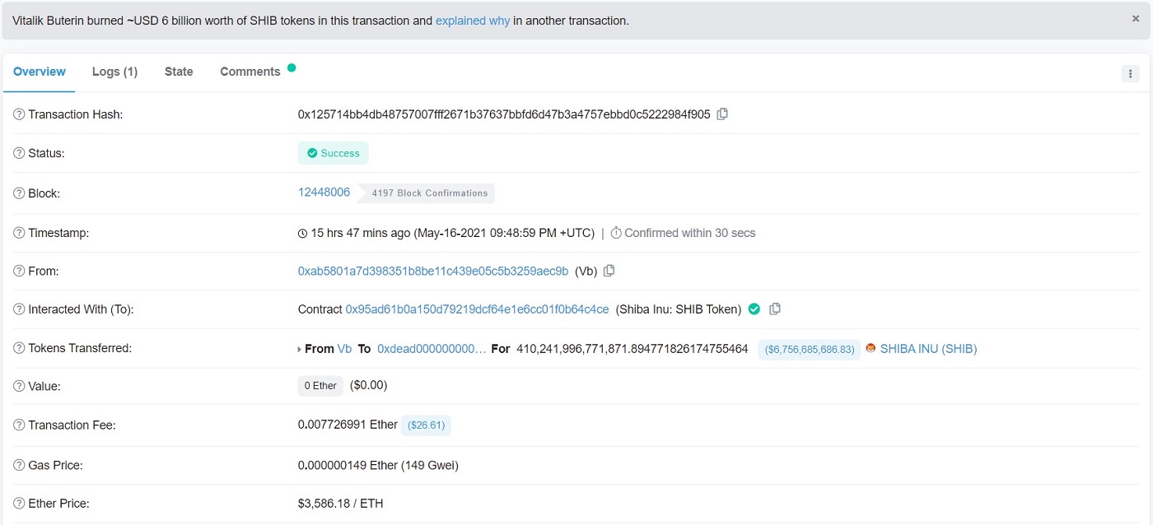Switch to the State tab
Viewport: 1153px width, 525px height.
179,72
